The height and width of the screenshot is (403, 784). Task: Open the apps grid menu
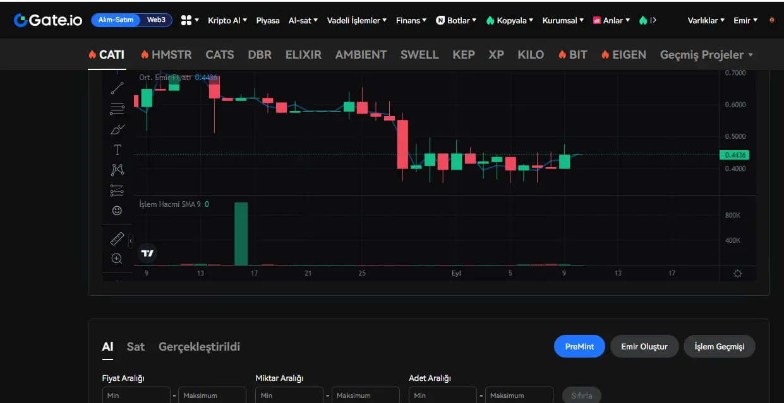tap(190, 20)
